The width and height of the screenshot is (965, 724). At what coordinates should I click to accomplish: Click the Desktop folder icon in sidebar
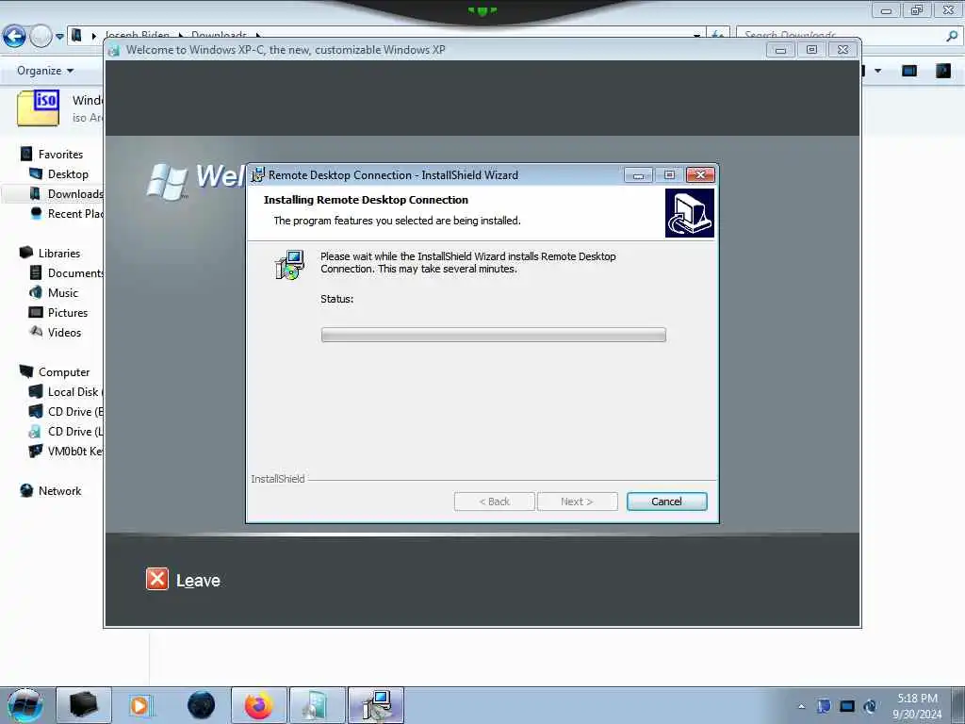(x=36, y=174)
